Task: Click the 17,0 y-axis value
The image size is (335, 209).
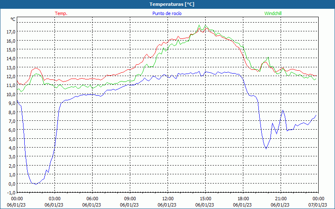Action: (x=11, y=32)
